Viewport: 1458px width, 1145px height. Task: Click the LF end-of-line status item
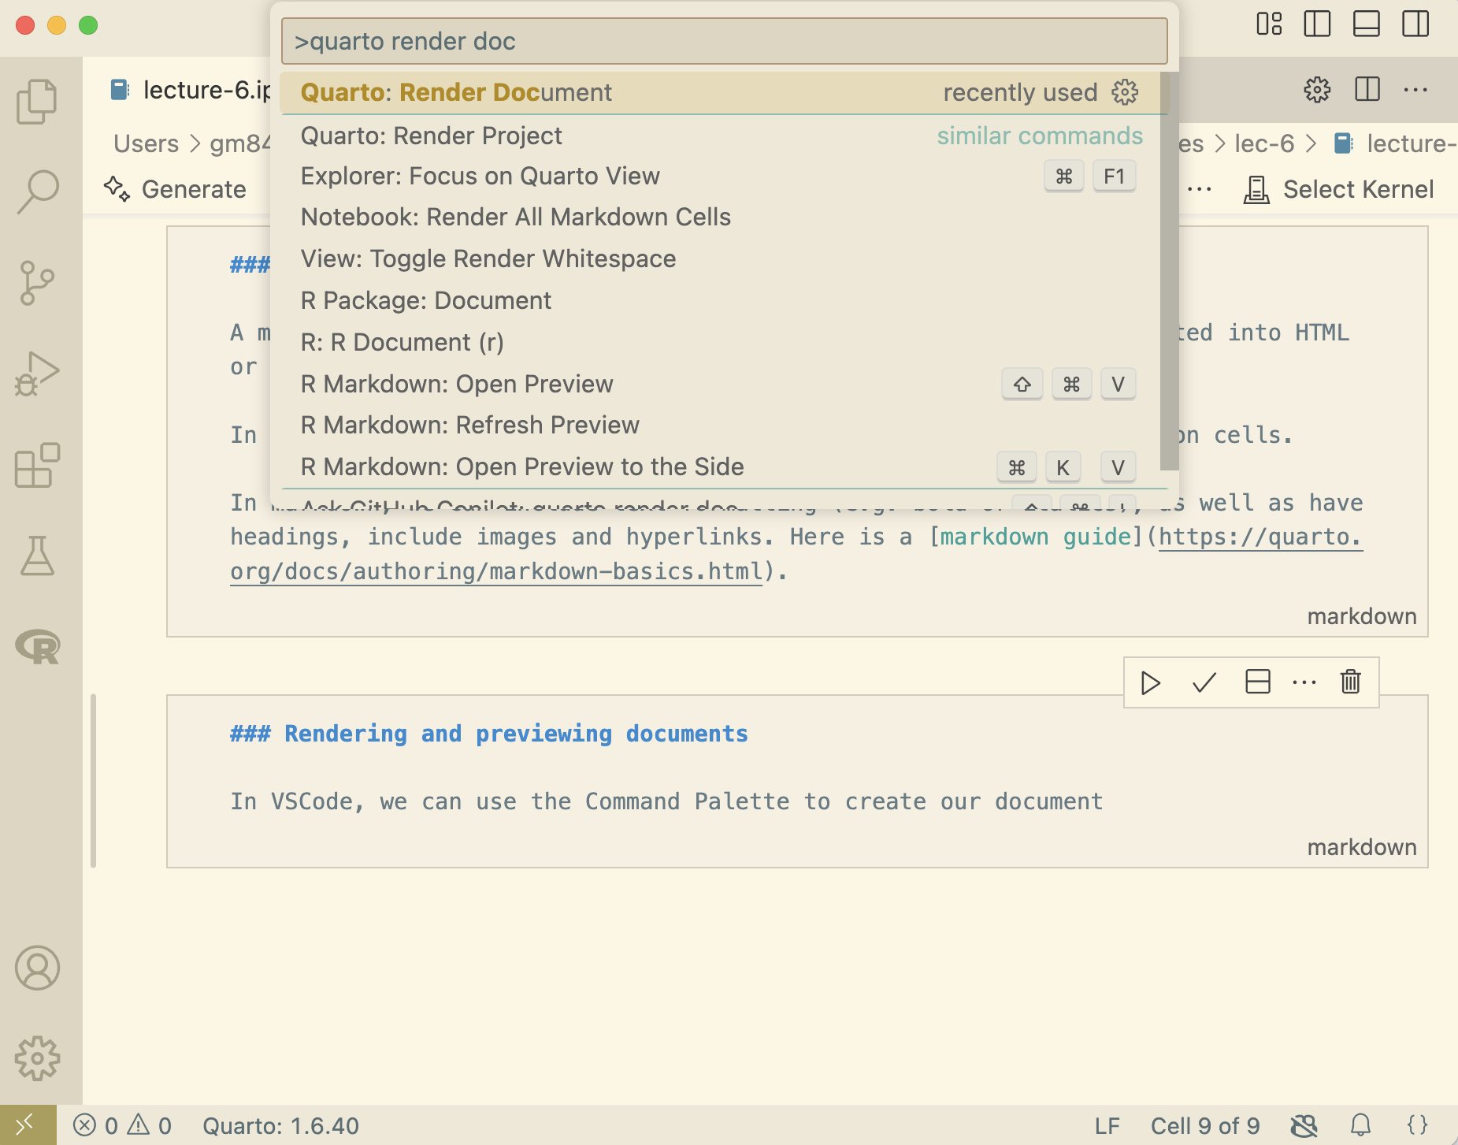tap(1107, 1125)
